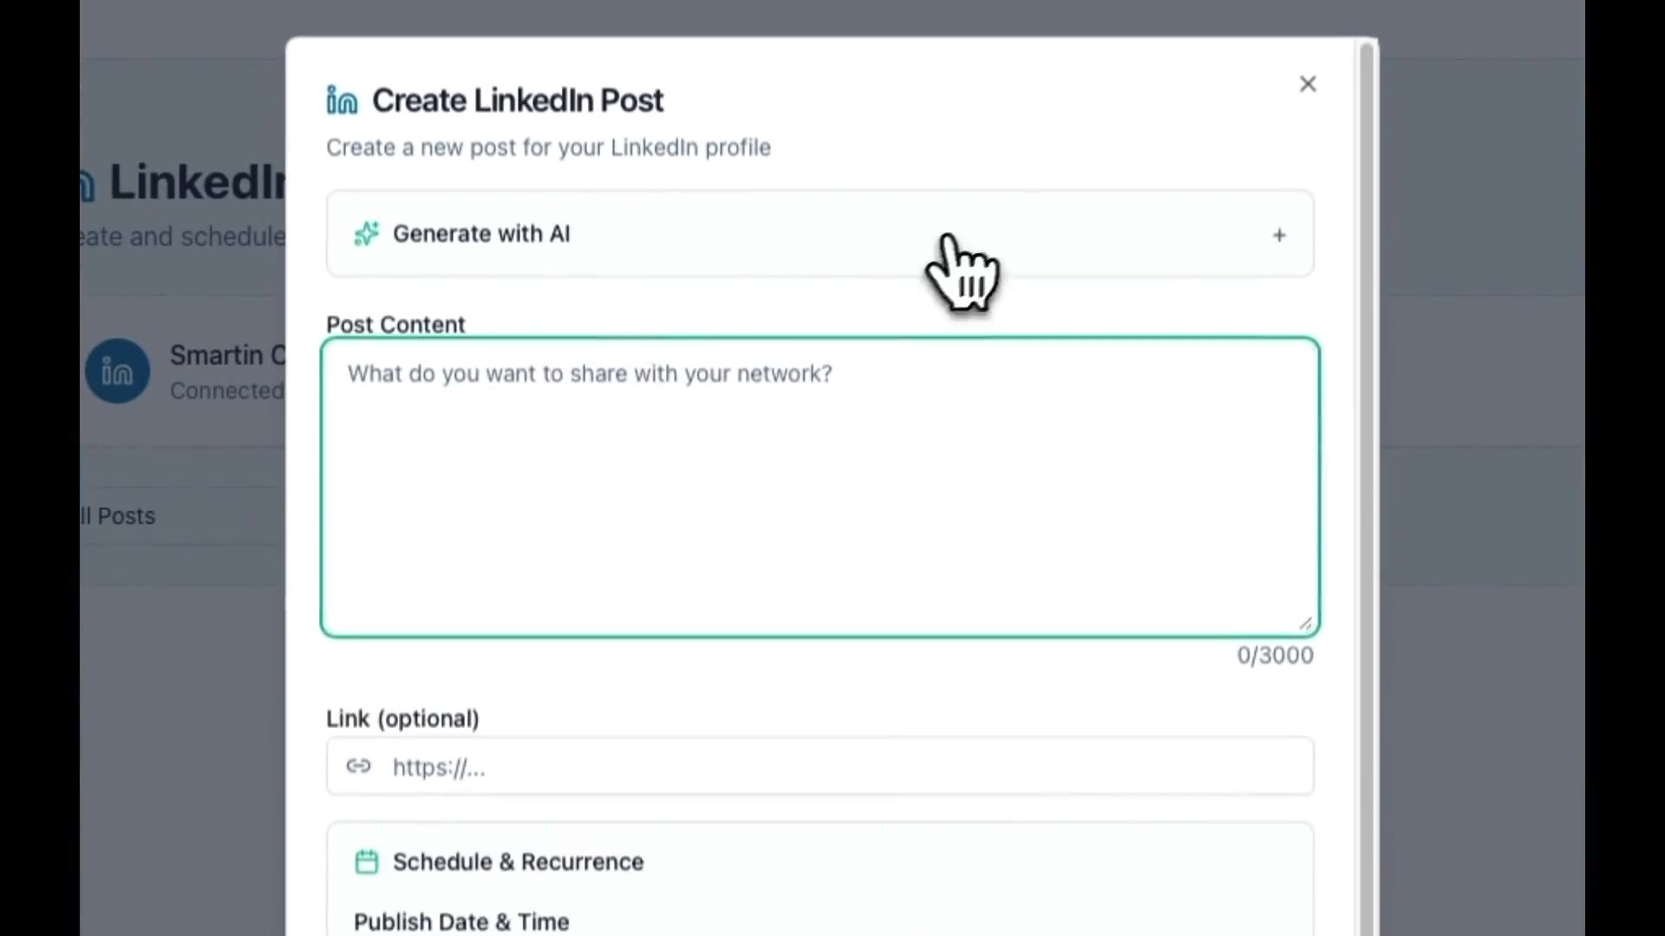Click the 0/3000 character counter
Viewport: 1665px width, 936px height.
point(1275,656)
